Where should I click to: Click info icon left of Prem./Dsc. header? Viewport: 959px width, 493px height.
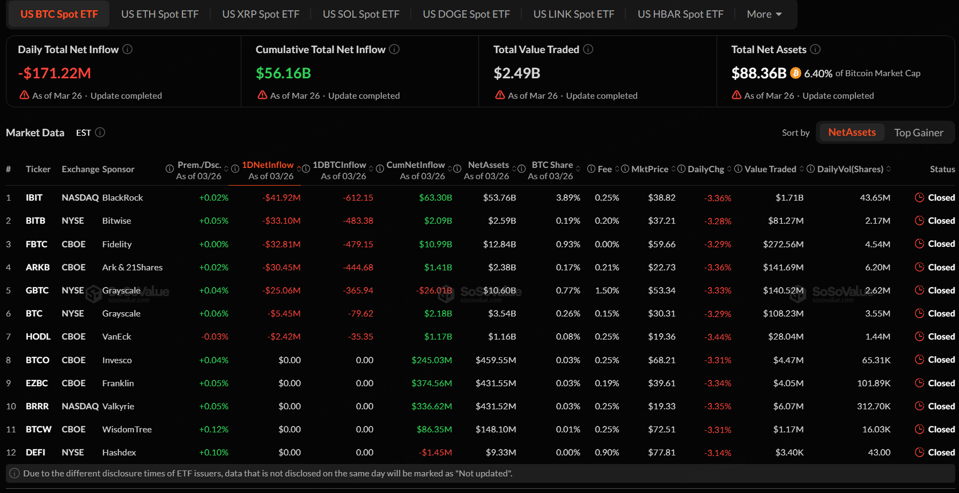click(x=169, y=169)
